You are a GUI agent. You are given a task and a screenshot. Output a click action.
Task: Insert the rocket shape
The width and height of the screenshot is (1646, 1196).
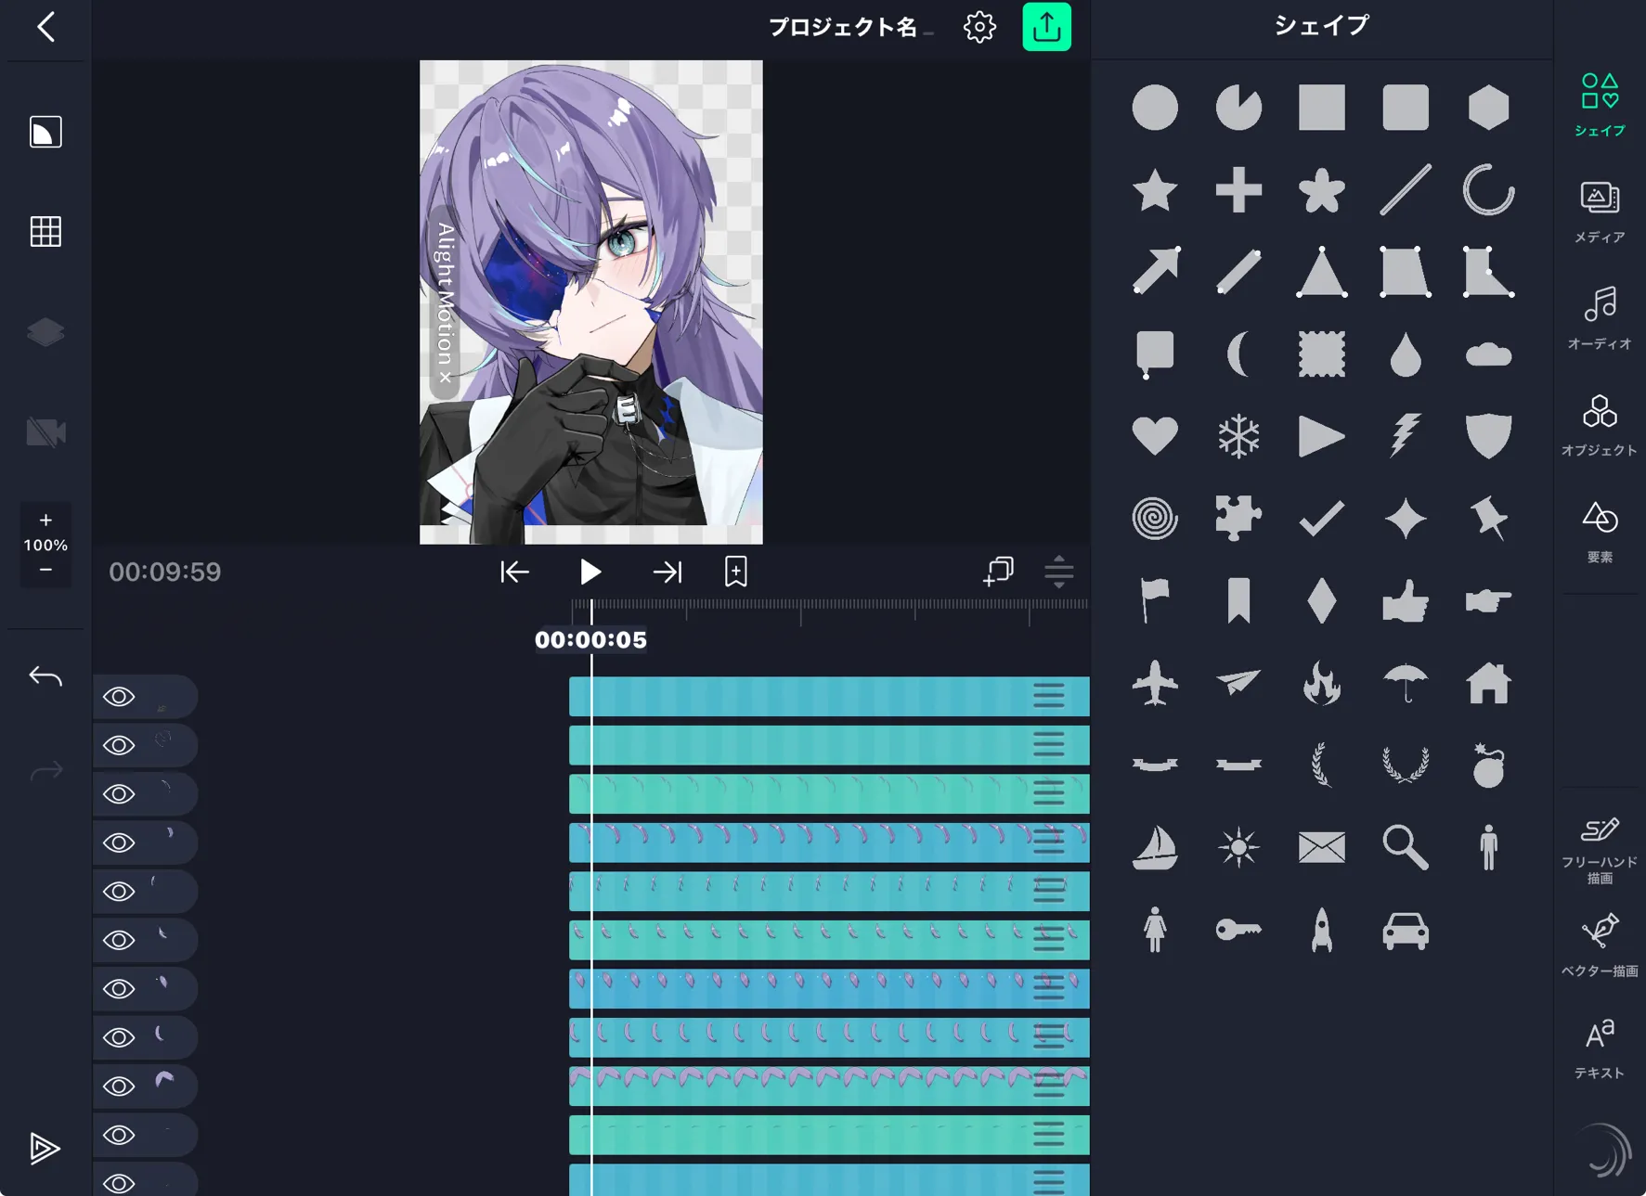point(1322,929)
